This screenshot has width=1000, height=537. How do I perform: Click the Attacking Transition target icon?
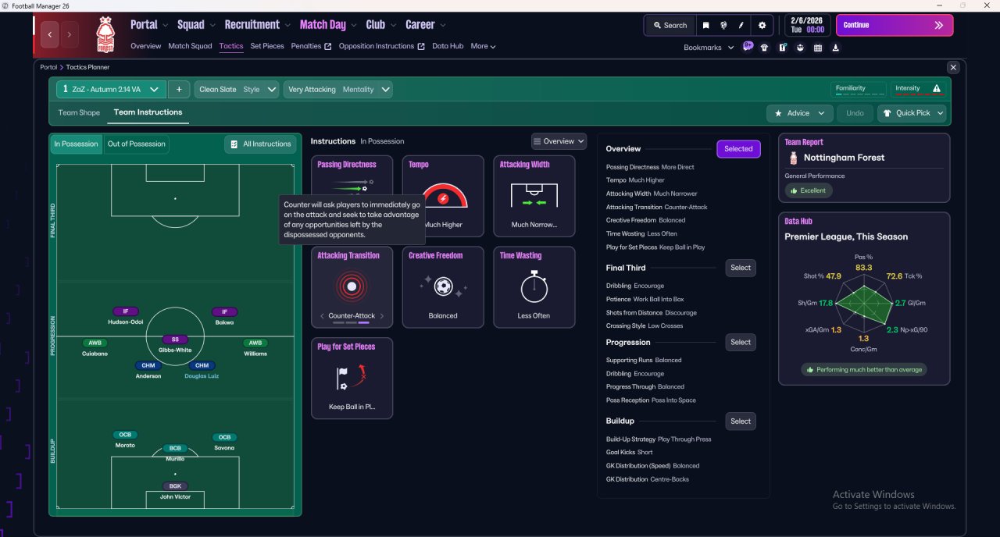[x=352, y=287]
